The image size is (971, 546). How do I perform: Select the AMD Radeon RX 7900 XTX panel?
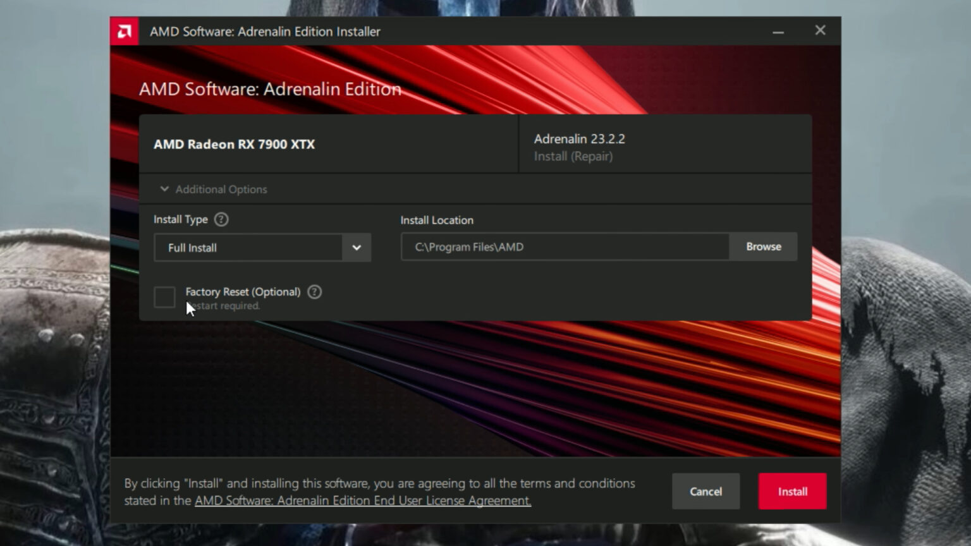[329, 144]
